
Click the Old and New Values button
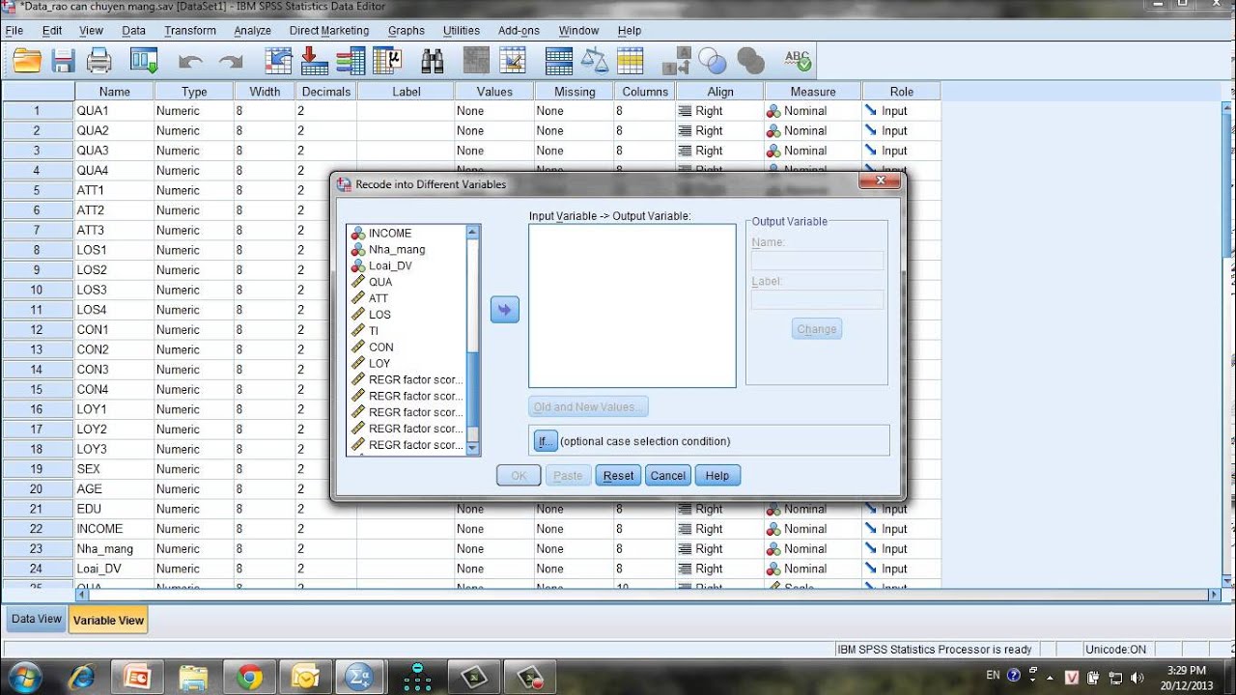(588, 406)
